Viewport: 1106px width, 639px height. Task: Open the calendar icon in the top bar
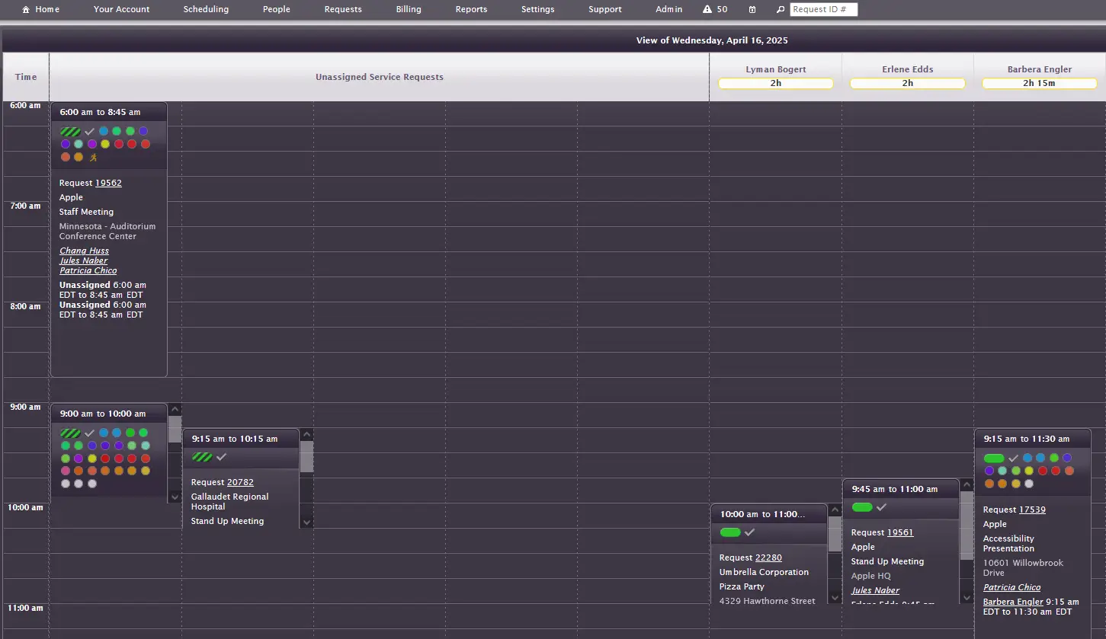pos(752,9)
